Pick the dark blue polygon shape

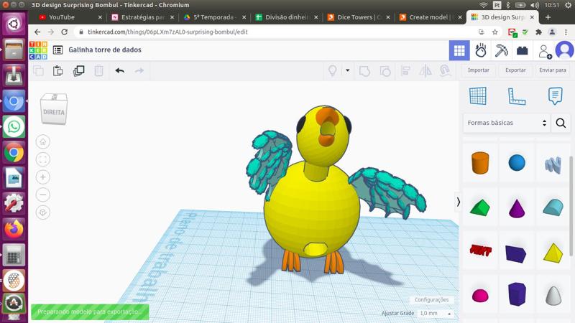click(517, 294)
